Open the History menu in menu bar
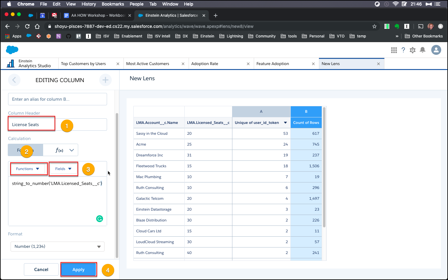This screenshot has height=280, width=448. 89,4
